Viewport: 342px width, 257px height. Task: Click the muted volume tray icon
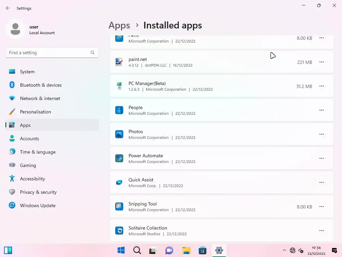[301, 250]
